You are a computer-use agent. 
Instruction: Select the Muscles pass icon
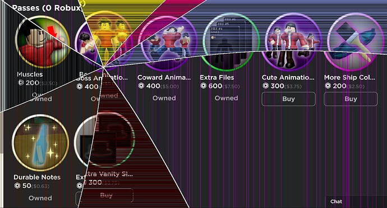click(x=43, y=41)
